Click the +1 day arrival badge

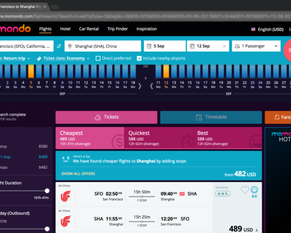pyautogui.click(x=182, y=194)
